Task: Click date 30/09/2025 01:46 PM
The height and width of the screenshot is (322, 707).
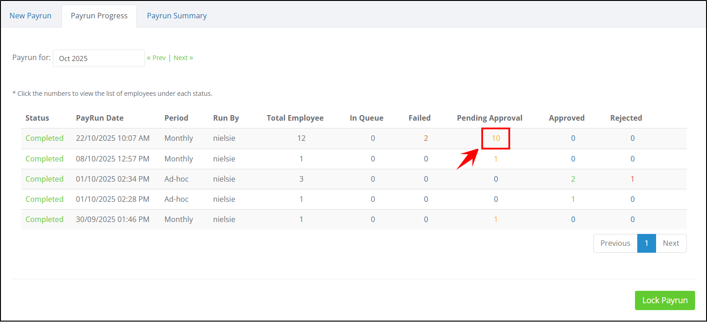Action: (113, 219)
